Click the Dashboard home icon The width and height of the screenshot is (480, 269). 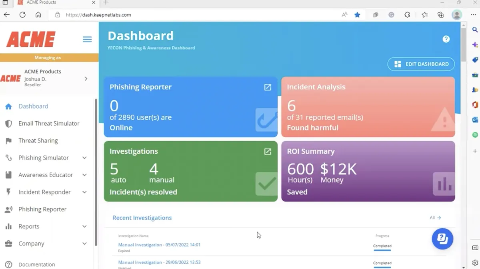(x=8, y=107)
